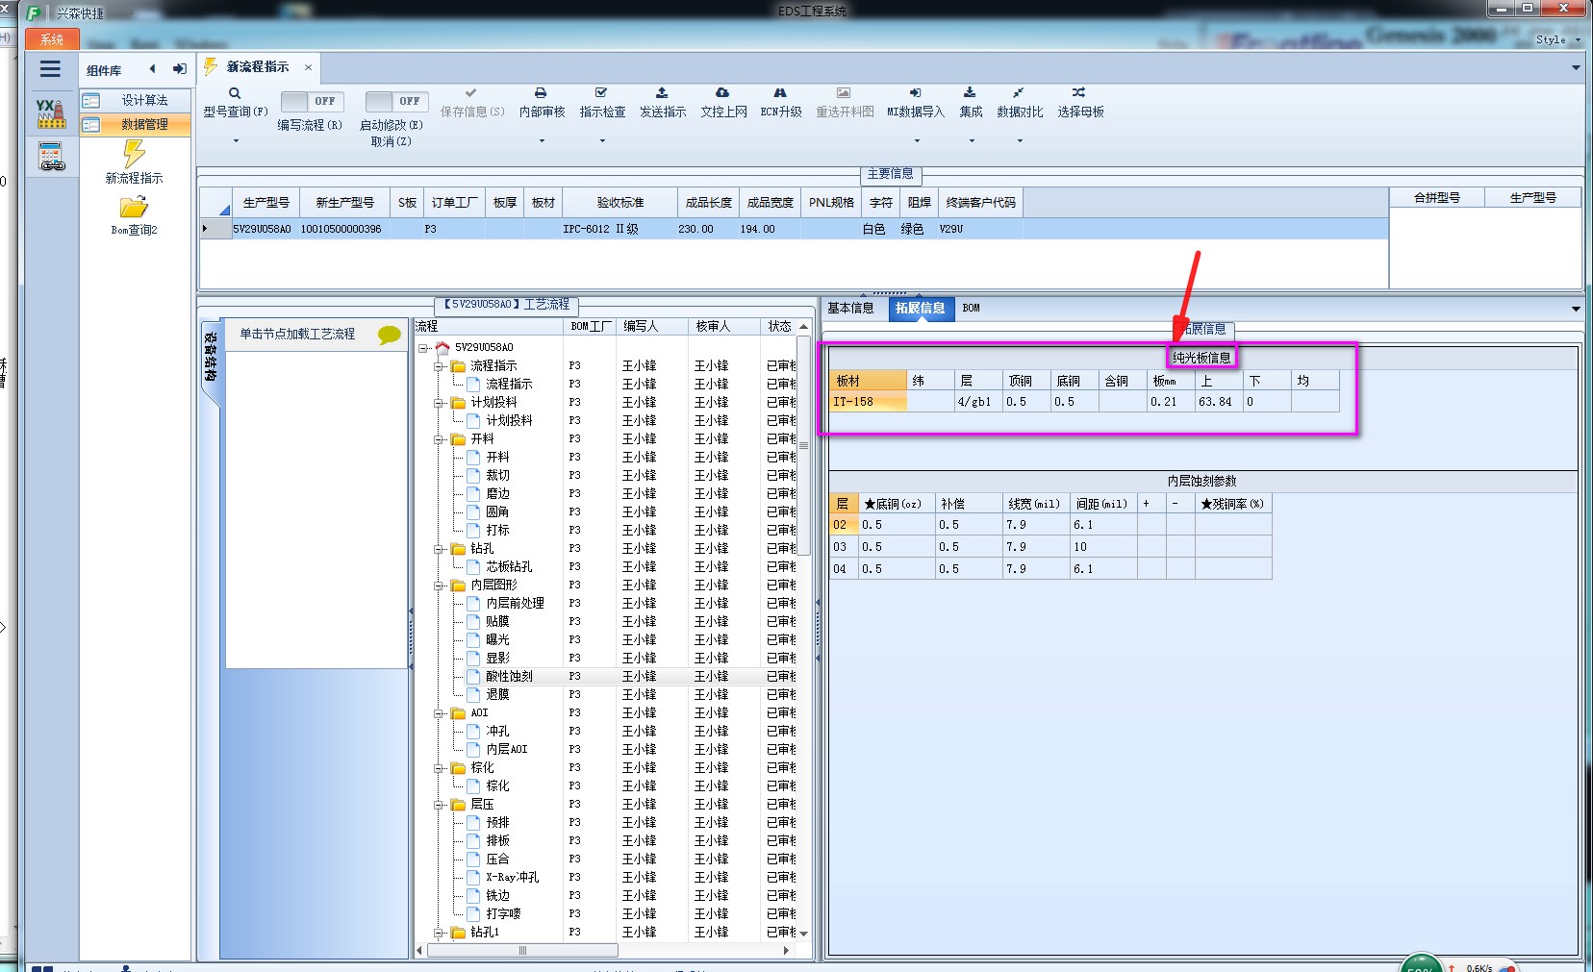
Task: Collapse the 内层图形 folder node
Action: click(x=439, y=586)
